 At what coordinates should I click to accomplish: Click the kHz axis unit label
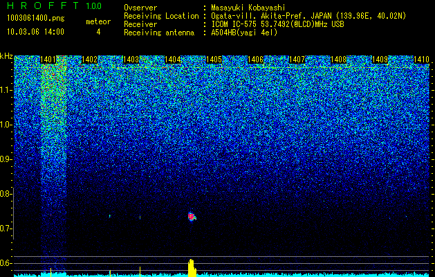6,56
